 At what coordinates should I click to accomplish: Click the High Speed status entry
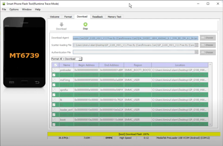point(125,138)
